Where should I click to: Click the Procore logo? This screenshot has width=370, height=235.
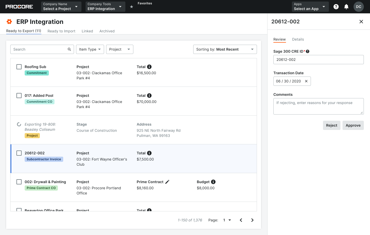pos(19,7)
